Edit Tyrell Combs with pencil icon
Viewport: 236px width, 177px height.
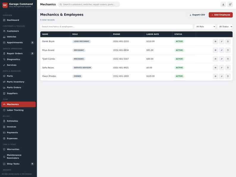pyautogui.click(x=221, y=59)
